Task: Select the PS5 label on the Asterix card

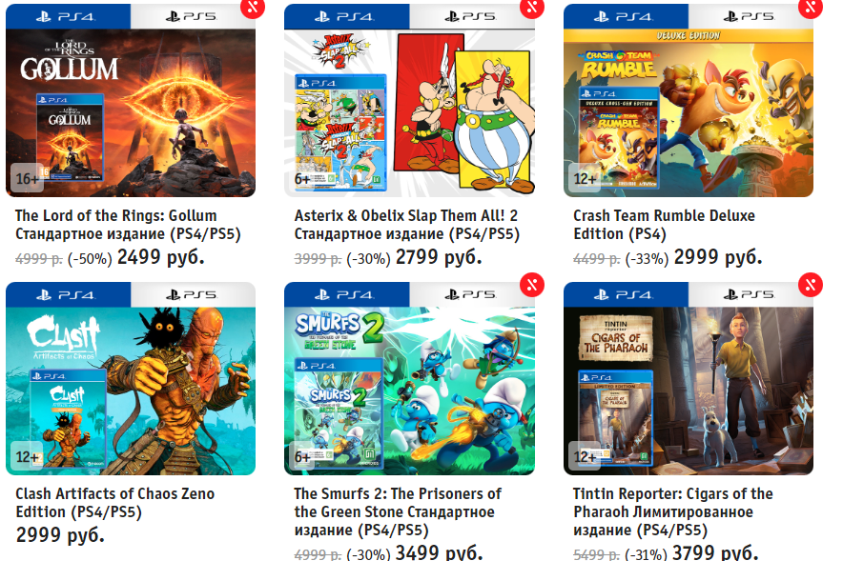Action: (x=472, y=16)
